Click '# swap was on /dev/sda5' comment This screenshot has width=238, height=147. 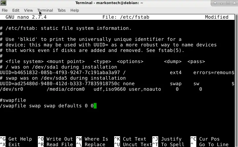tap(63, 78)
